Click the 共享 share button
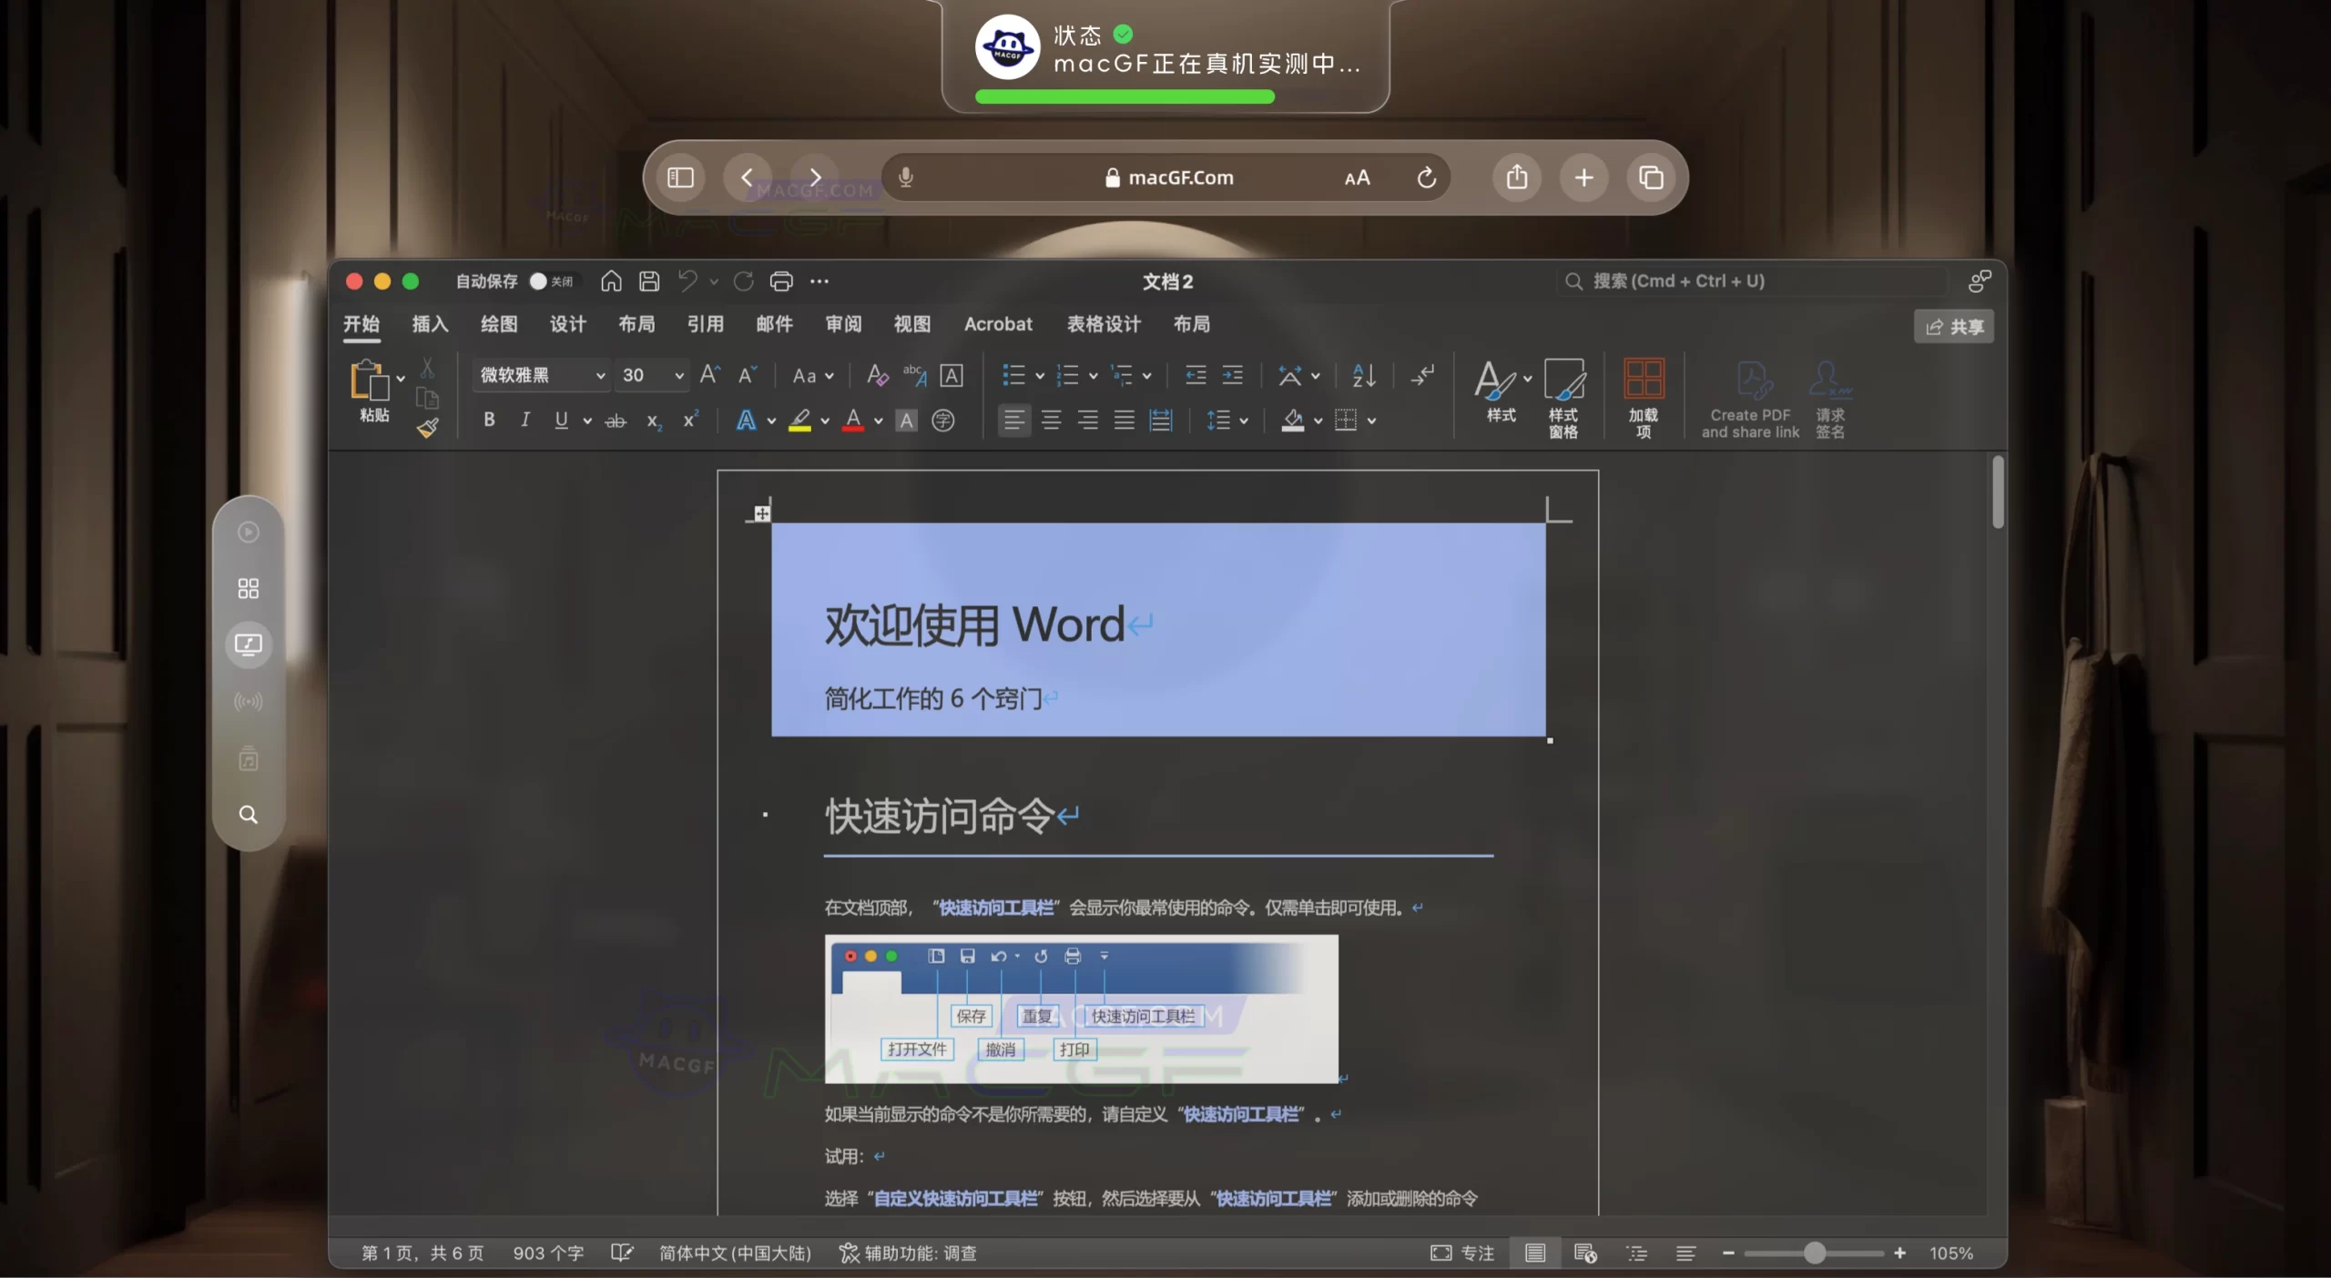 click(1954, 326)
